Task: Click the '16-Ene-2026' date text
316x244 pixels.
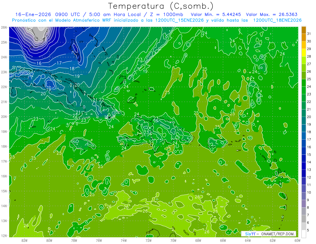Action: click(x=33, y=14)
